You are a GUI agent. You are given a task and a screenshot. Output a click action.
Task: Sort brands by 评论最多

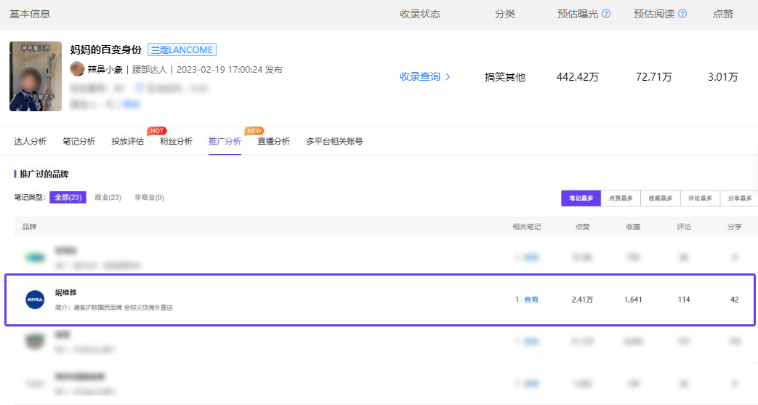701,198
